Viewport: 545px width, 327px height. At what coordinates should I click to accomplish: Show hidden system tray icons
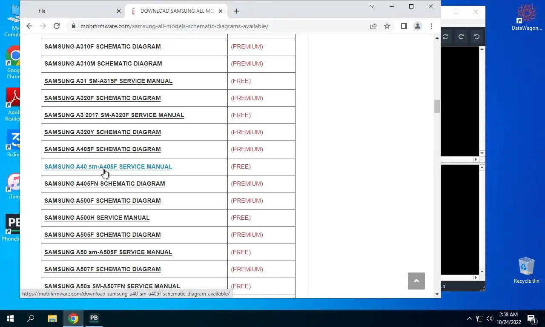[470, 318]
